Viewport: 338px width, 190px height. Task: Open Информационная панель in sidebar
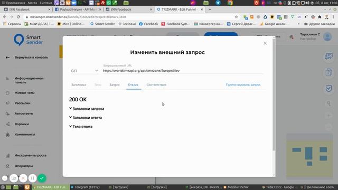click(x=29, y=80)
